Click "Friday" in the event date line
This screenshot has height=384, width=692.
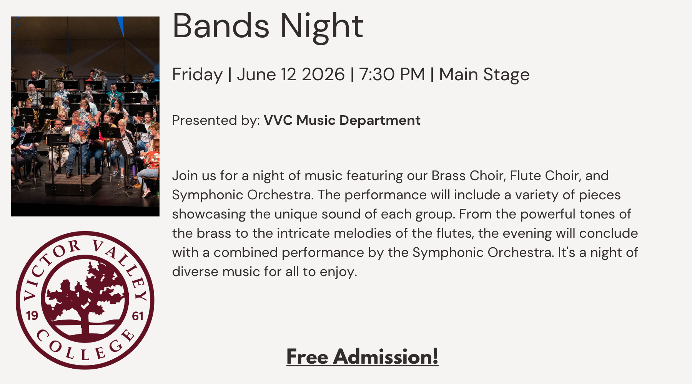pos(197,74)
